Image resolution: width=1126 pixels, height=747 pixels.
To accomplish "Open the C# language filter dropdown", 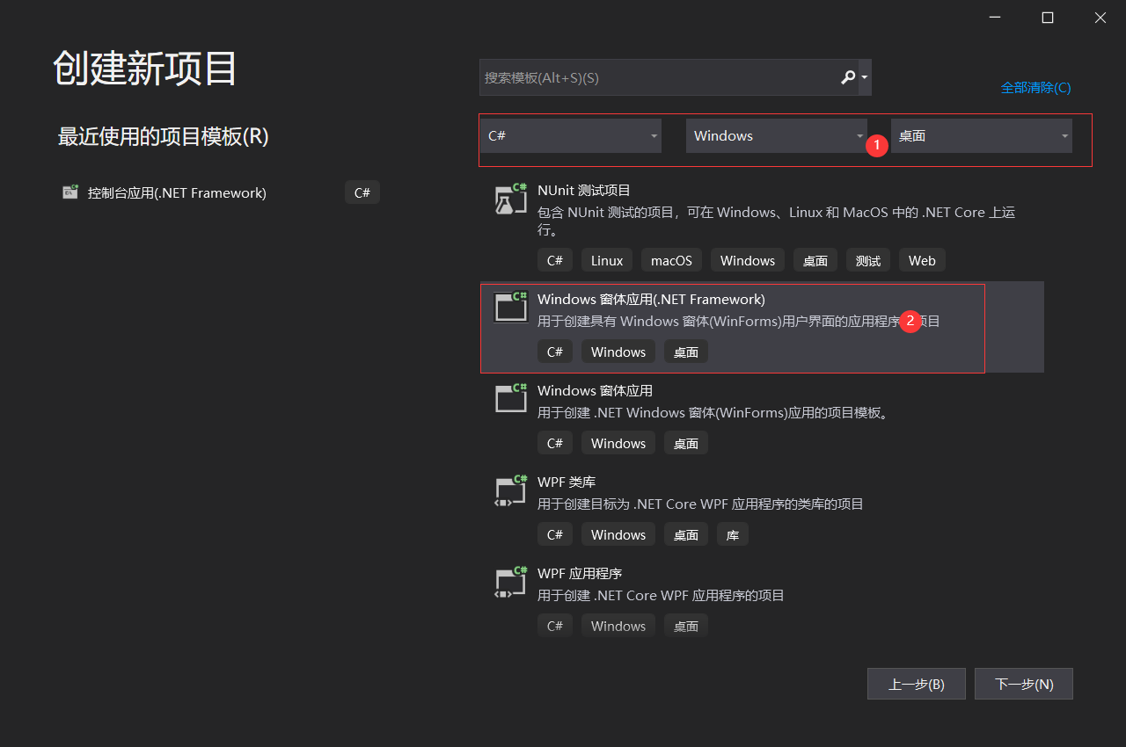I will click(571, 135).
